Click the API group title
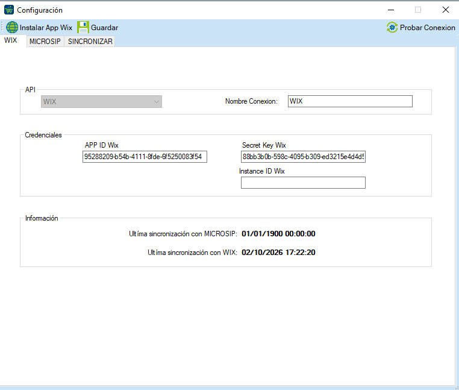The image size is (459, 390). click(30, 89)
